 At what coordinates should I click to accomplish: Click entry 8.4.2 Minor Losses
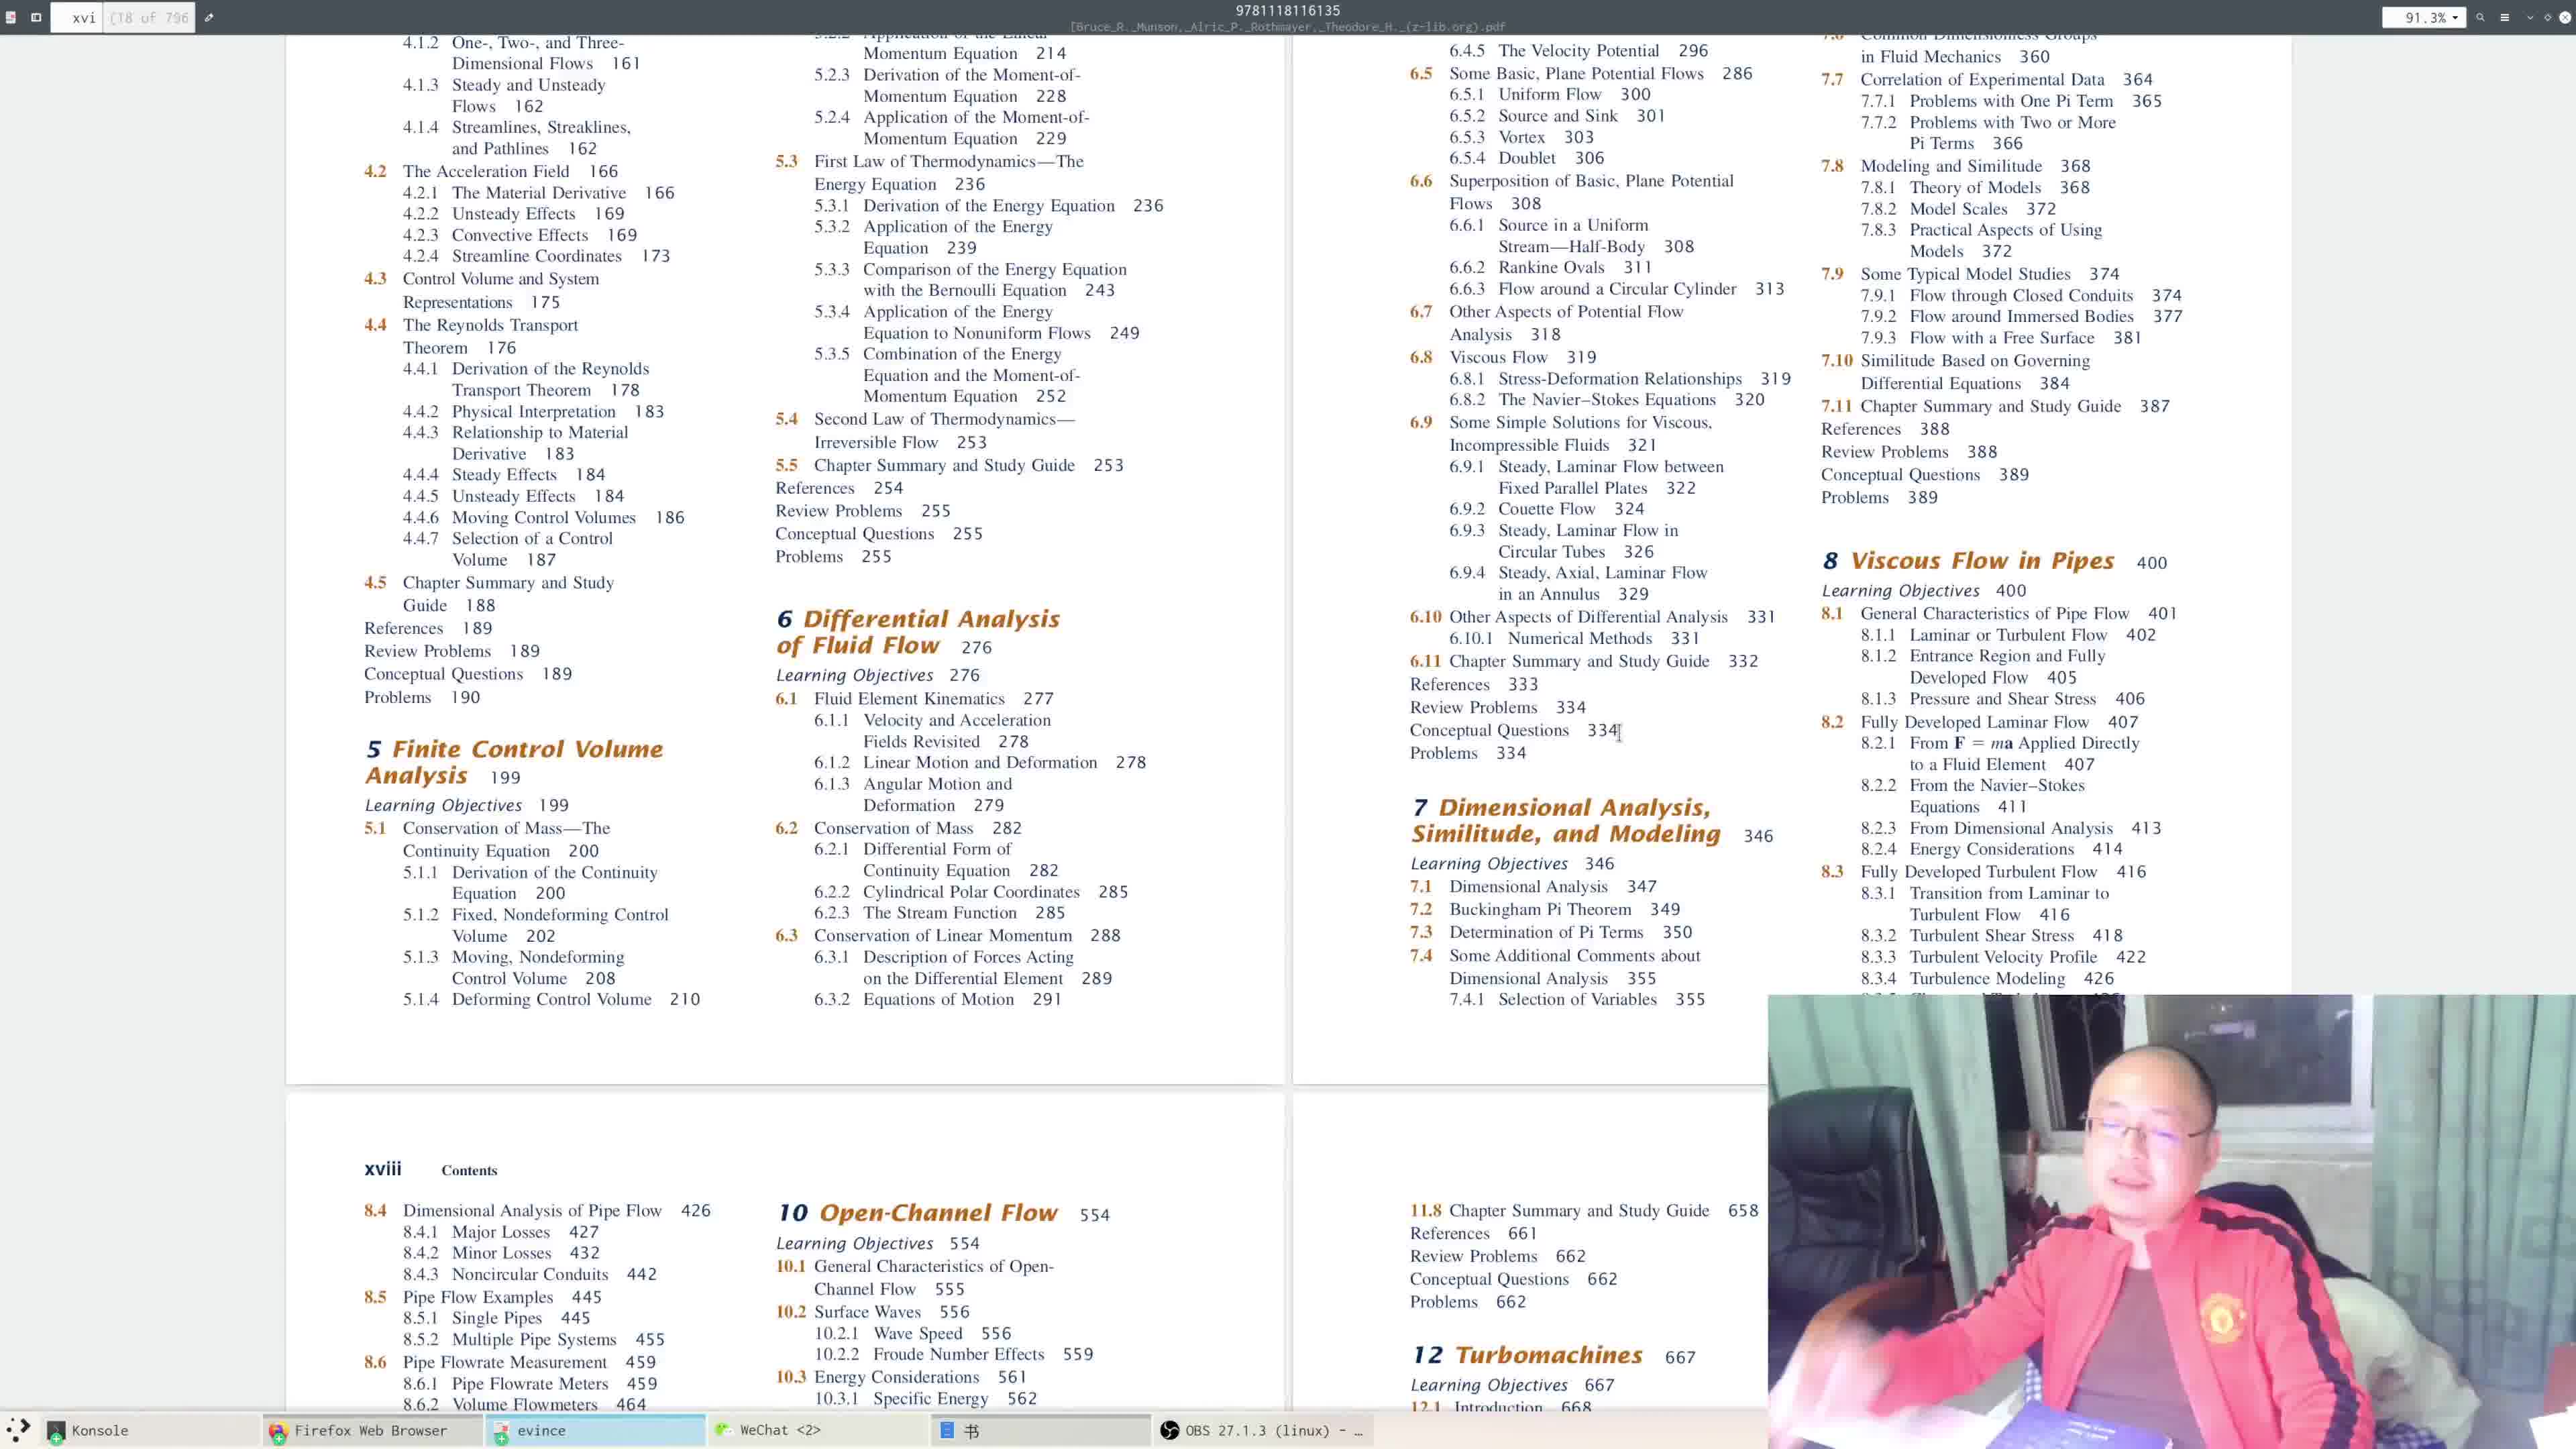[x=501, y=1253]
